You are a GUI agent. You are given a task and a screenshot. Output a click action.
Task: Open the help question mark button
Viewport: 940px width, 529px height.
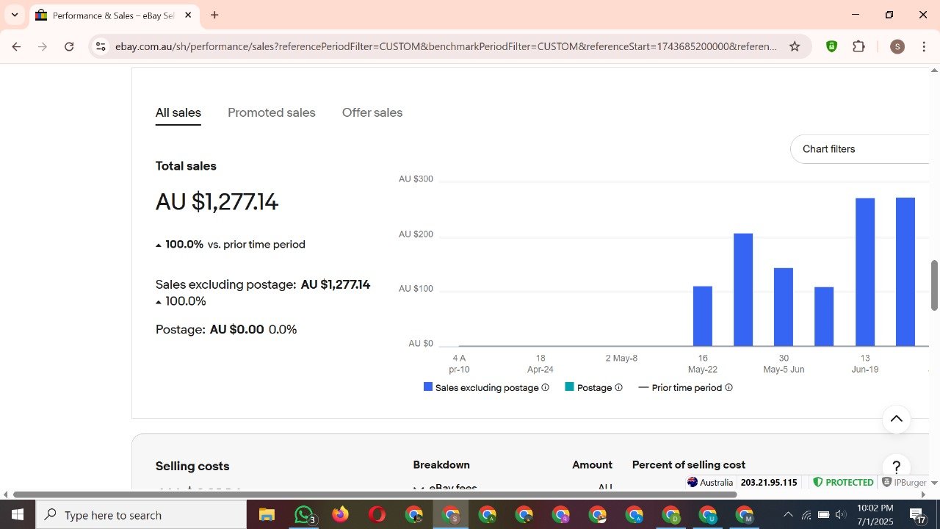pyautogui.click(x=896, y=467)
